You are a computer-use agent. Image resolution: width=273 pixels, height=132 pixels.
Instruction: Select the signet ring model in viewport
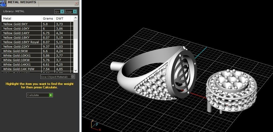click(153, 74)
